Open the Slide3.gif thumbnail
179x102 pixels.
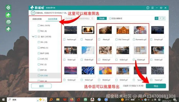123,50
